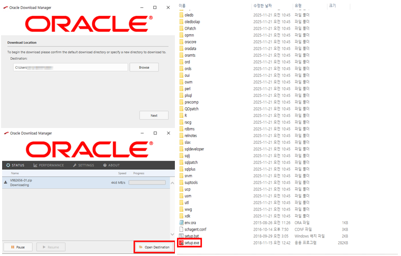Select the oledbolap folder icon
The image size is (401, 256).
(x=181, y=22)
